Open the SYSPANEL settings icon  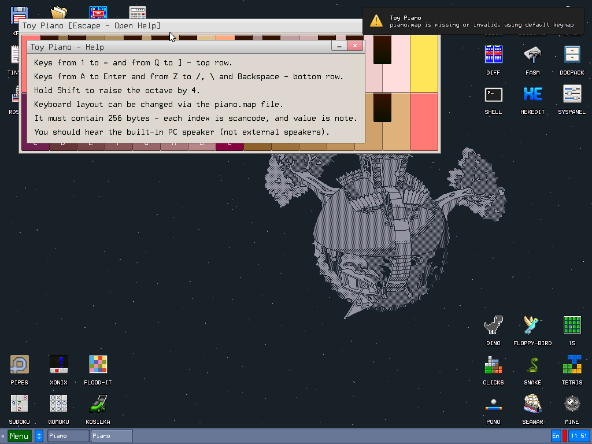[572, 94]
